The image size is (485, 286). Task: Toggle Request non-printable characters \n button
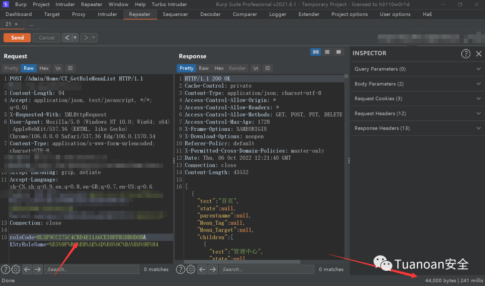[x=58, y=68]
